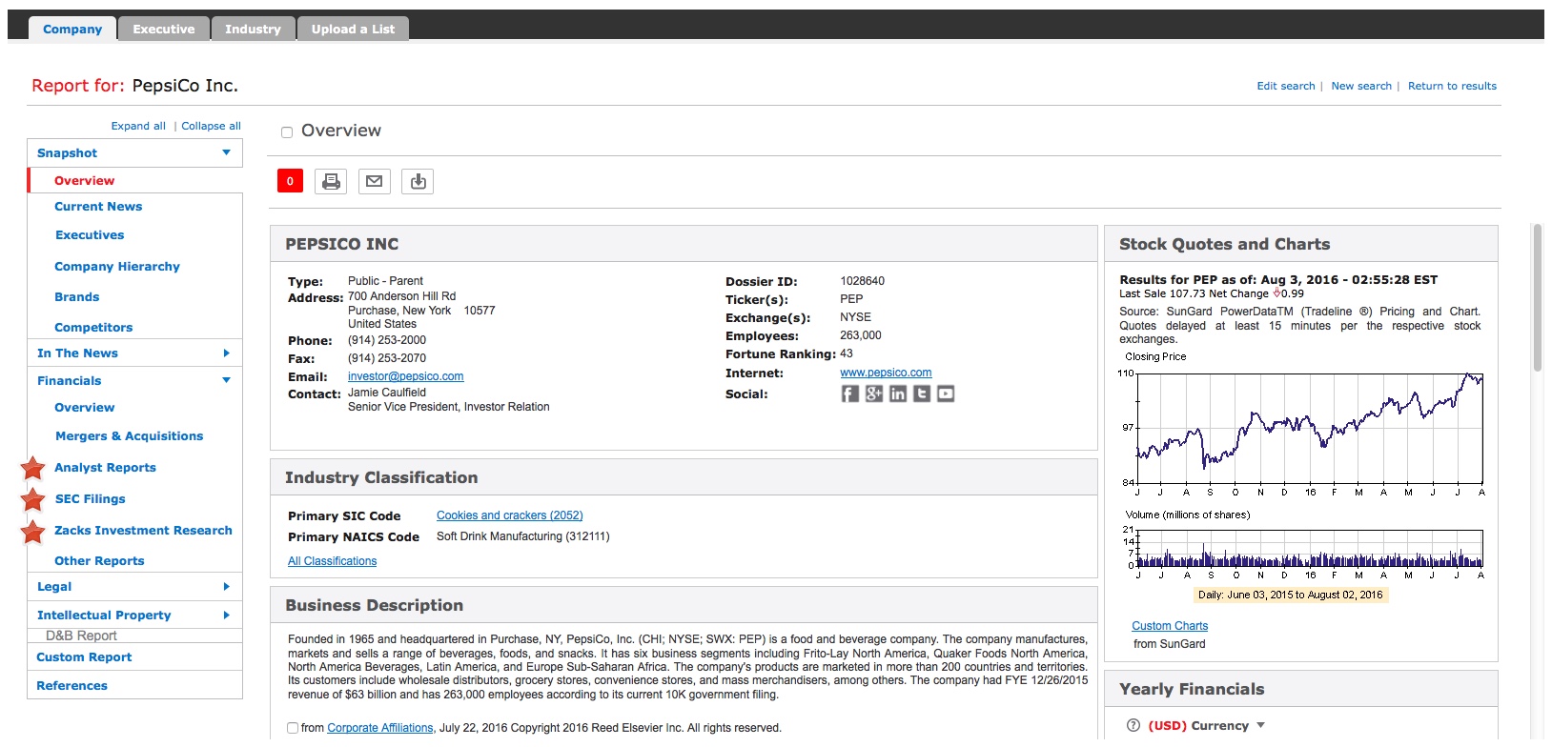Open Mergers & Acquisitions in sidebar

point(129,435)
